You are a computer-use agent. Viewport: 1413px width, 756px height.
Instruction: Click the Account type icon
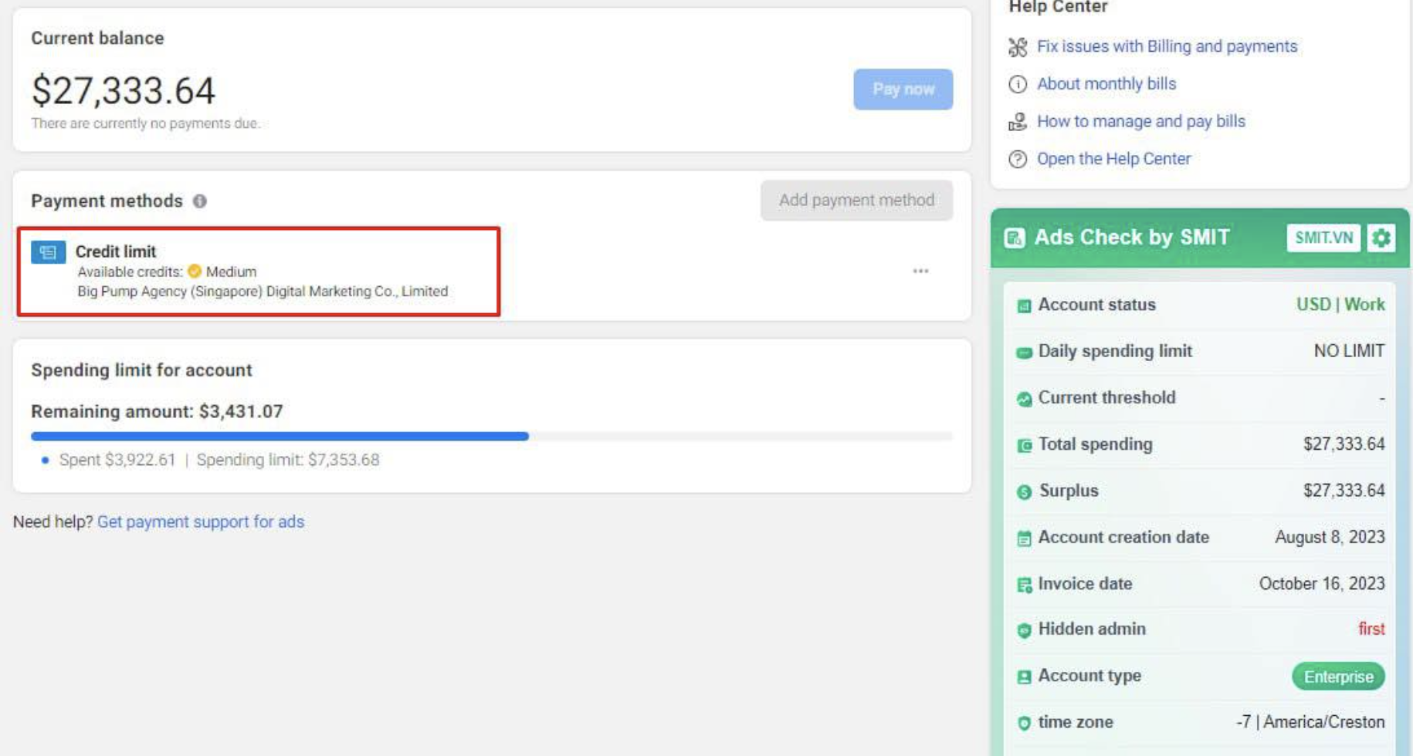[1024, 677]
